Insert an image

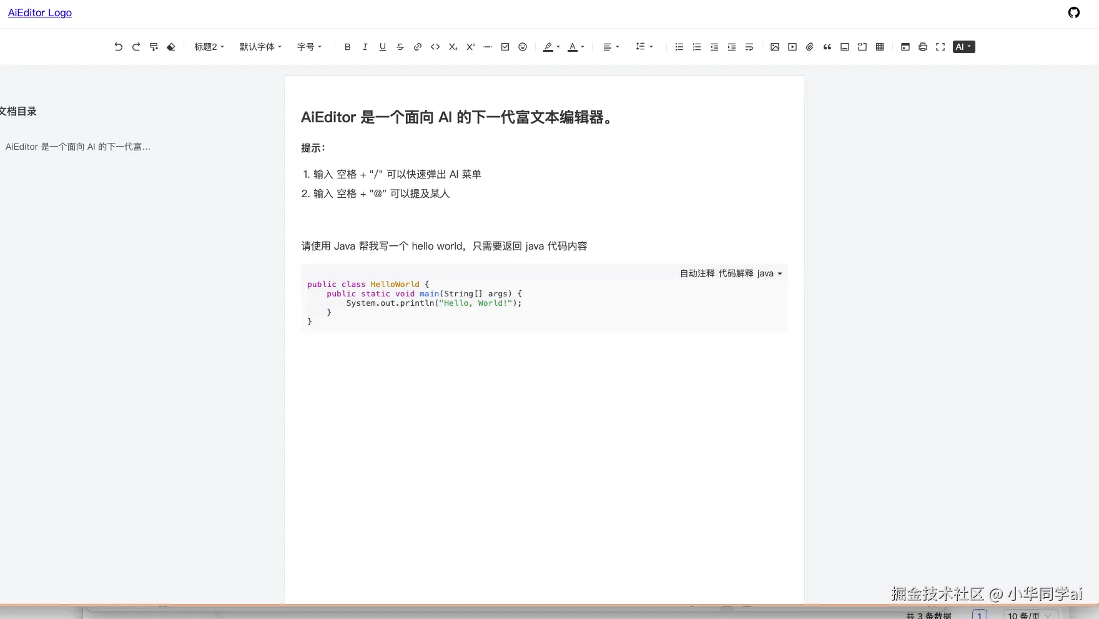tap(775, 47)
